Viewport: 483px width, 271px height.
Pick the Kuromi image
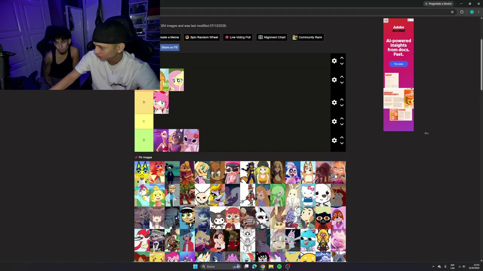pos(217,218)
